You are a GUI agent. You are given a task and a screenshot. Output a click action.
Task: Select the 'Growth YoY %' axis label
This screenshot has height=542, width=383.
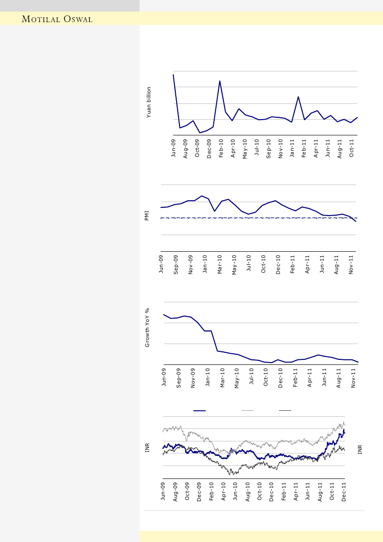[x=147, y=328]
